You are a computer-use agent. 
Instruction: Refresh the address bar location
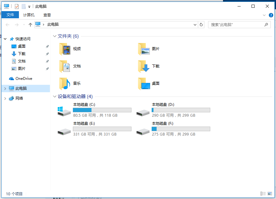[x=201, y=24]
